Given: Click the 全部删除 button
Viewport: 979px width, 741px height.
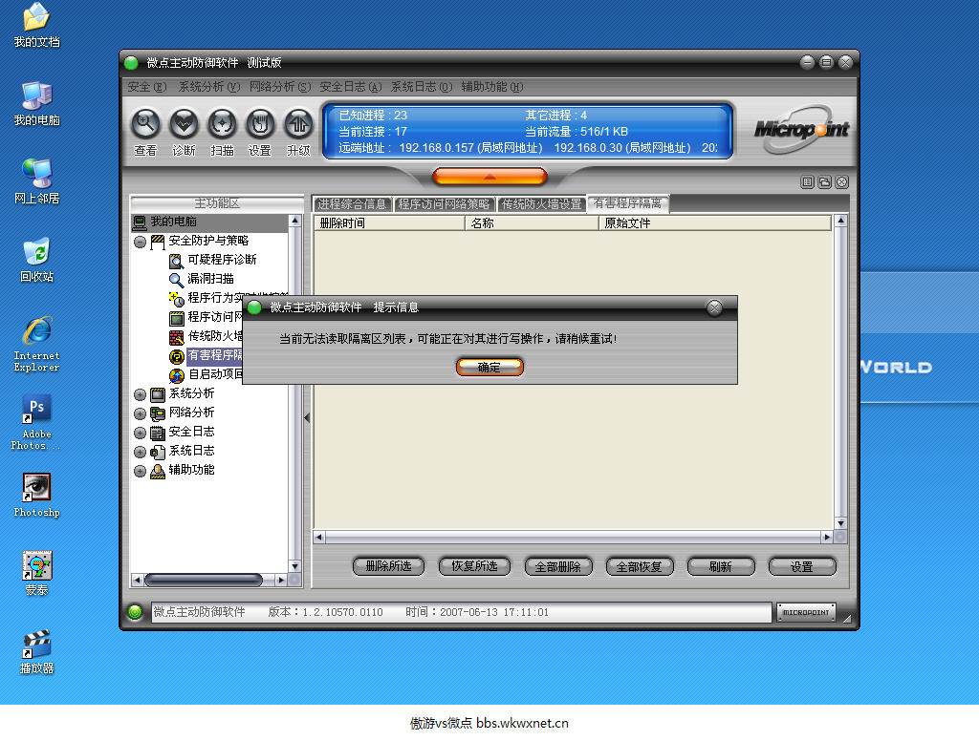Looking at the screenshot, I should (x=558, y=566).
